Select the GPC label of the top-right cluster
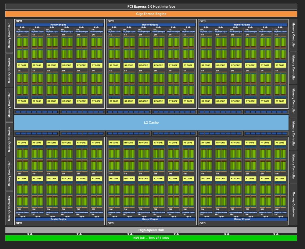305x249 pixels. pos(203,21)
